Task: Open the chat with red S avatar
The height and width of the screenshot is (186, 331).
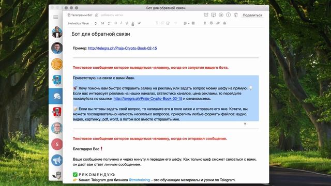Action: 57,144
